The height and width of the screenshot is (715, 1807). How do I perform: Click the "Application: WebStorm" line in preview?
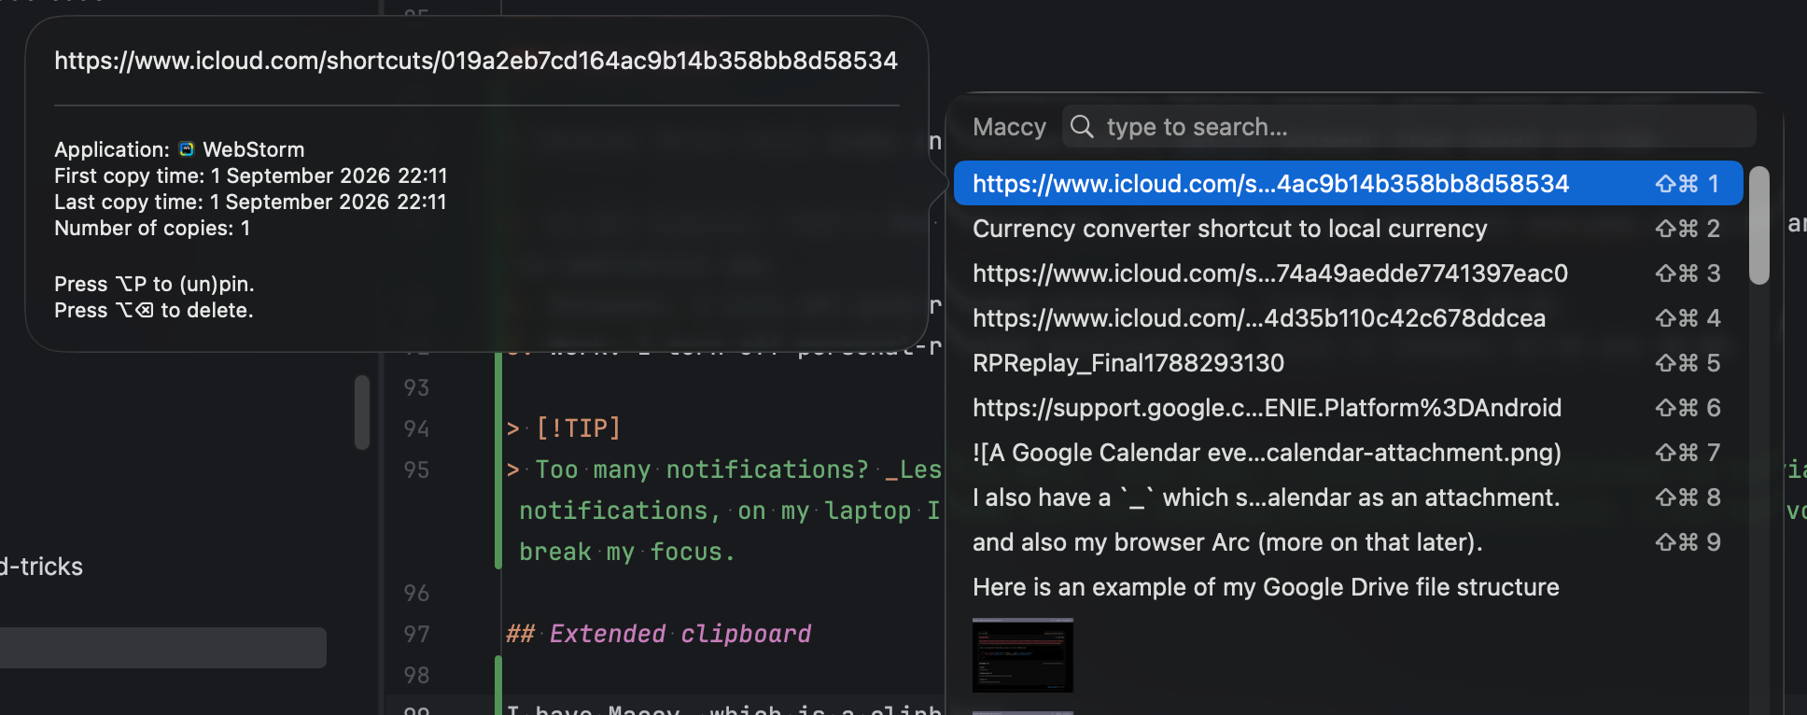click(179, 149)
